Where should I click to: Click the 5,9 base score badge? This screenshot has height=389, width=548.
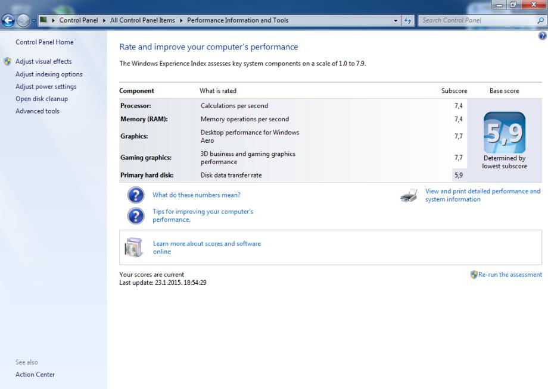click(x=505, y=133)
